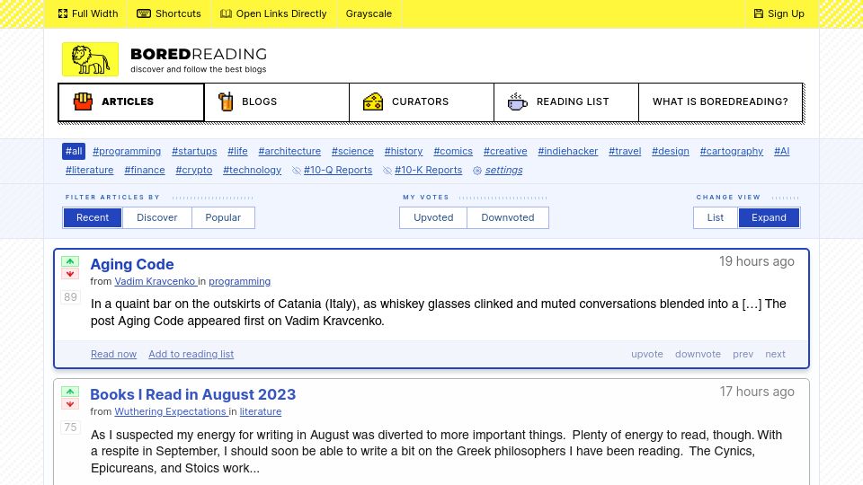
Task: Open the Blogs tab
Action: pos(276,102)
